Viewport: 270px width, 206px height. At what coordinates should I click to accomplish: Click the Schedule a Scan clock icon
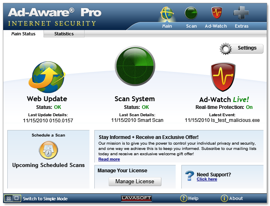pyautogui.click(x=48, y=150)
